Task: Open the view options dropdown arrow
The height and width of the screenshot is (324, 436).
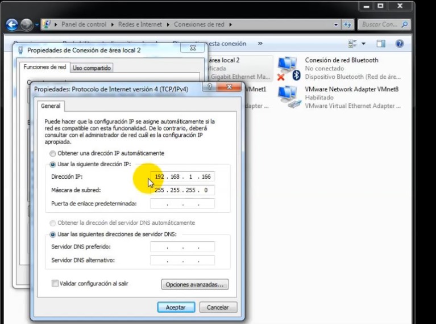Action: pos(363,44)
